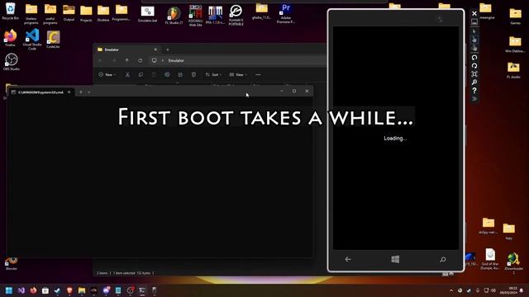Open Visual Studio from taskbar
Image resolution: width=529 pixels, height=297 pixels.
pyautogui.click(x=21, y=290)
